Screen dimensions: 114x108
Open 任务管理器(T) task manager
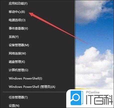[x=18, y=97]
